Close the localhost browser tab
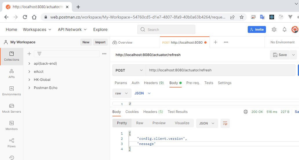 point(67,7)
